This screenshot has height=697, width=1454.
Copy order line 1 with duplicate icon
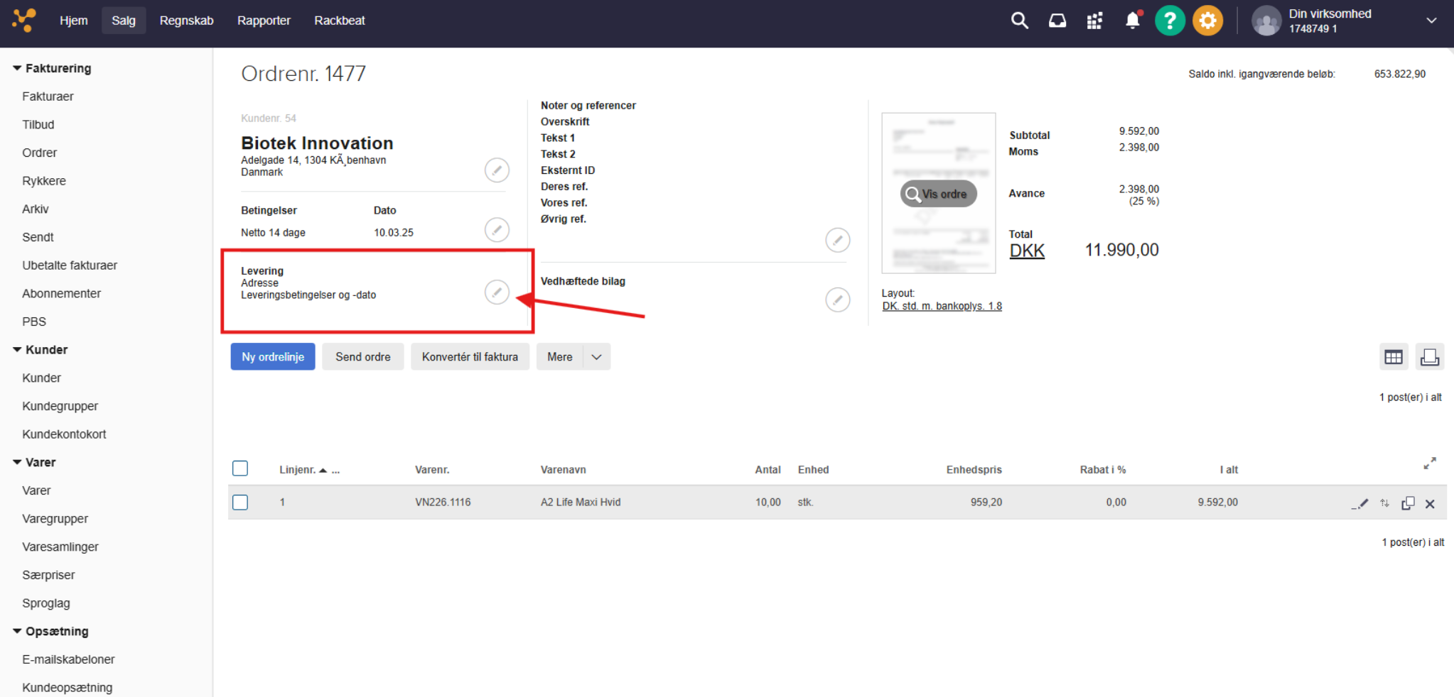[x=1407, y=503]
